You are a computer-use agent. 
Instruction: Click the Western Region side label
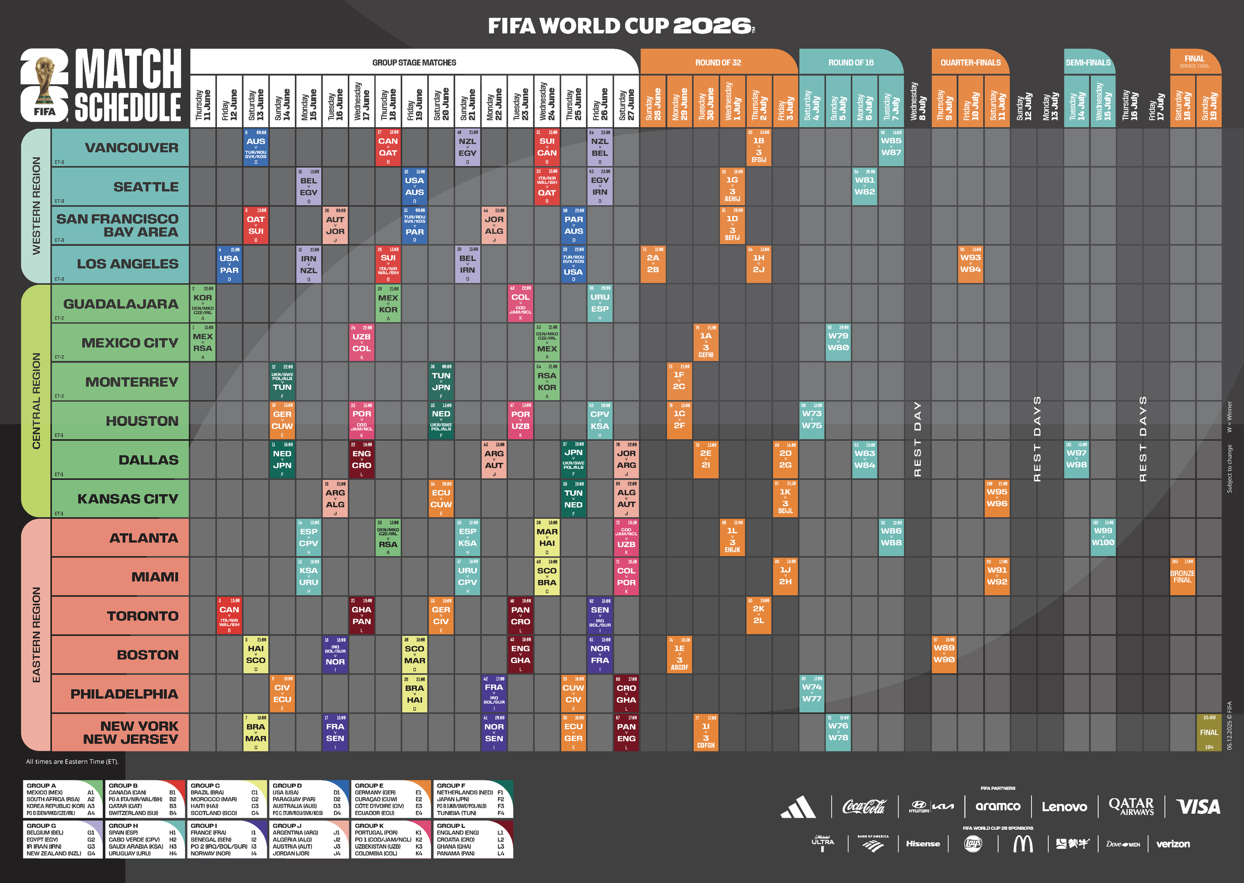coord(36,206)
